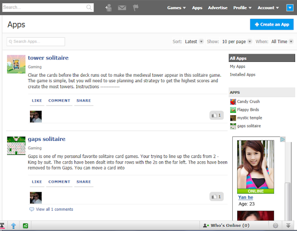Click the Flappy Birds app icon in sidebar
Viewport: 297px width, 231px height.
click(x=233, y=110)
